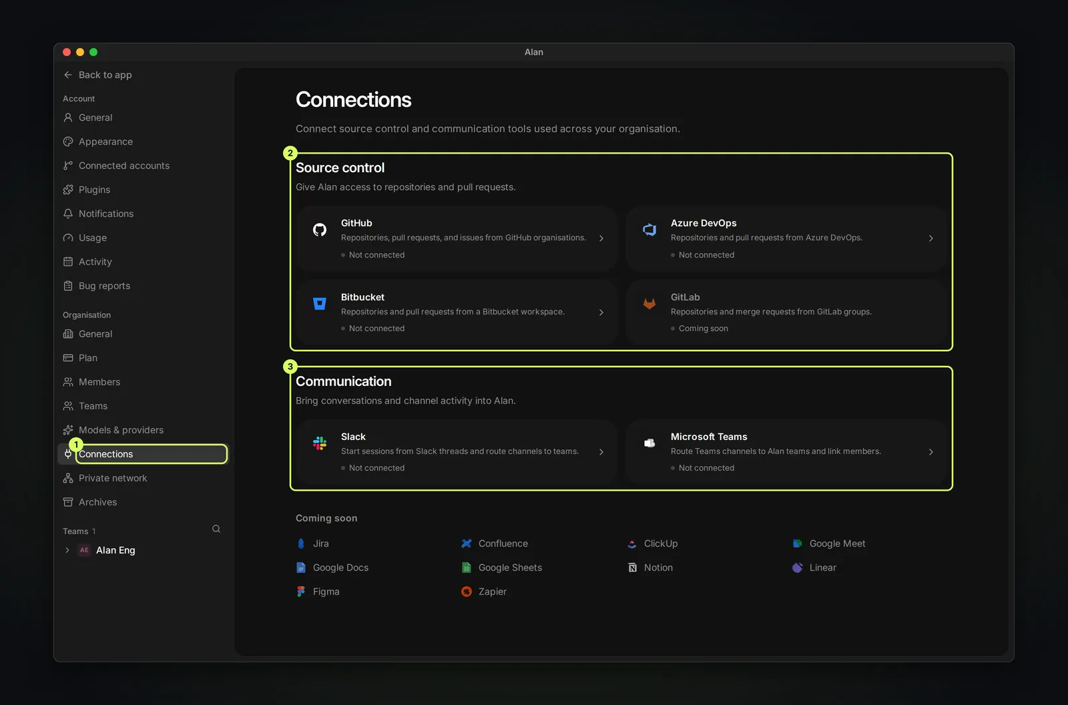
Task: Open Bug reports page
Action: click(144, 286)
